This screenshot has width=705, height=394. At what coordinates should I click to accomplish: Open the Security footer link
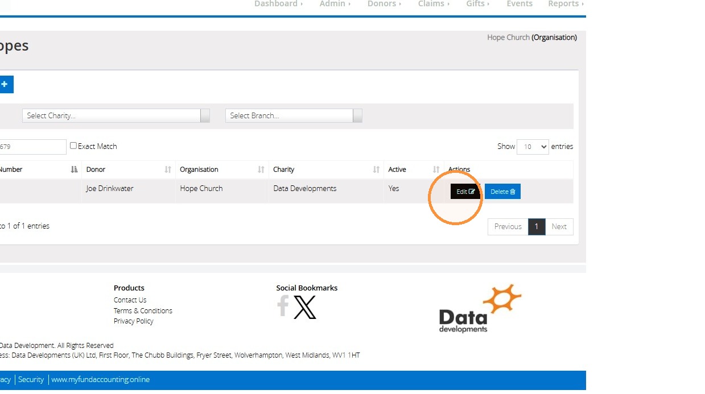tap(31, 380)
